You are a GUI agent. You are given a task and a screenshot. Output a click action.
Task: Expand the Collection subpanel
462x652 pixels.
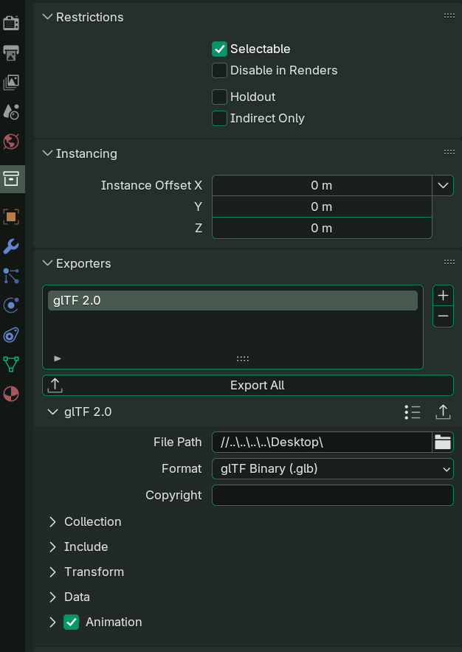(53, 522)
